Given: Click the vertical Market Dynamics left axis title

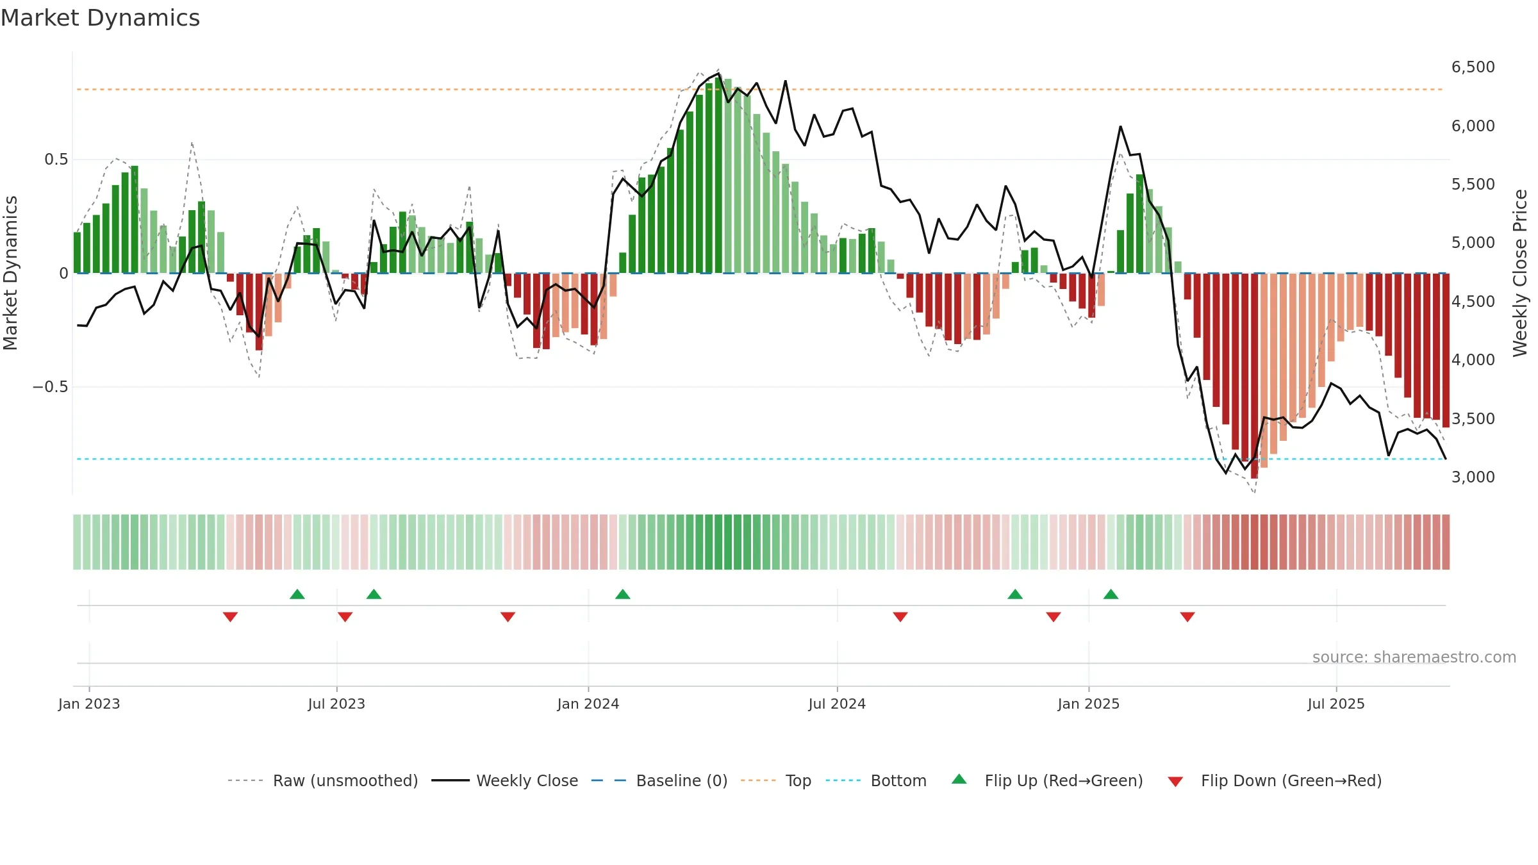Looking at the screenshot, I should point(10,273).
